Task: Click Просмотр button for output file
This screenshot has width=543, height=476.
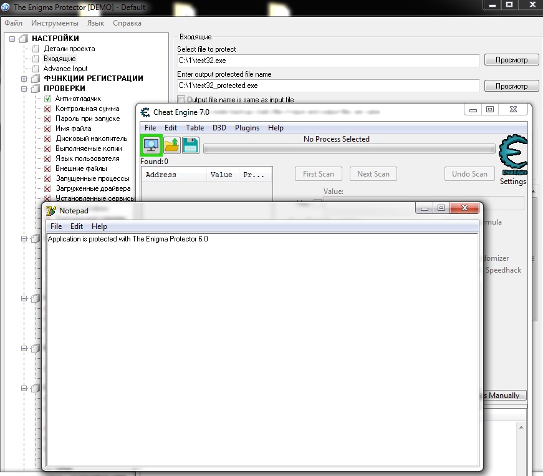Action: click(511, 86)
